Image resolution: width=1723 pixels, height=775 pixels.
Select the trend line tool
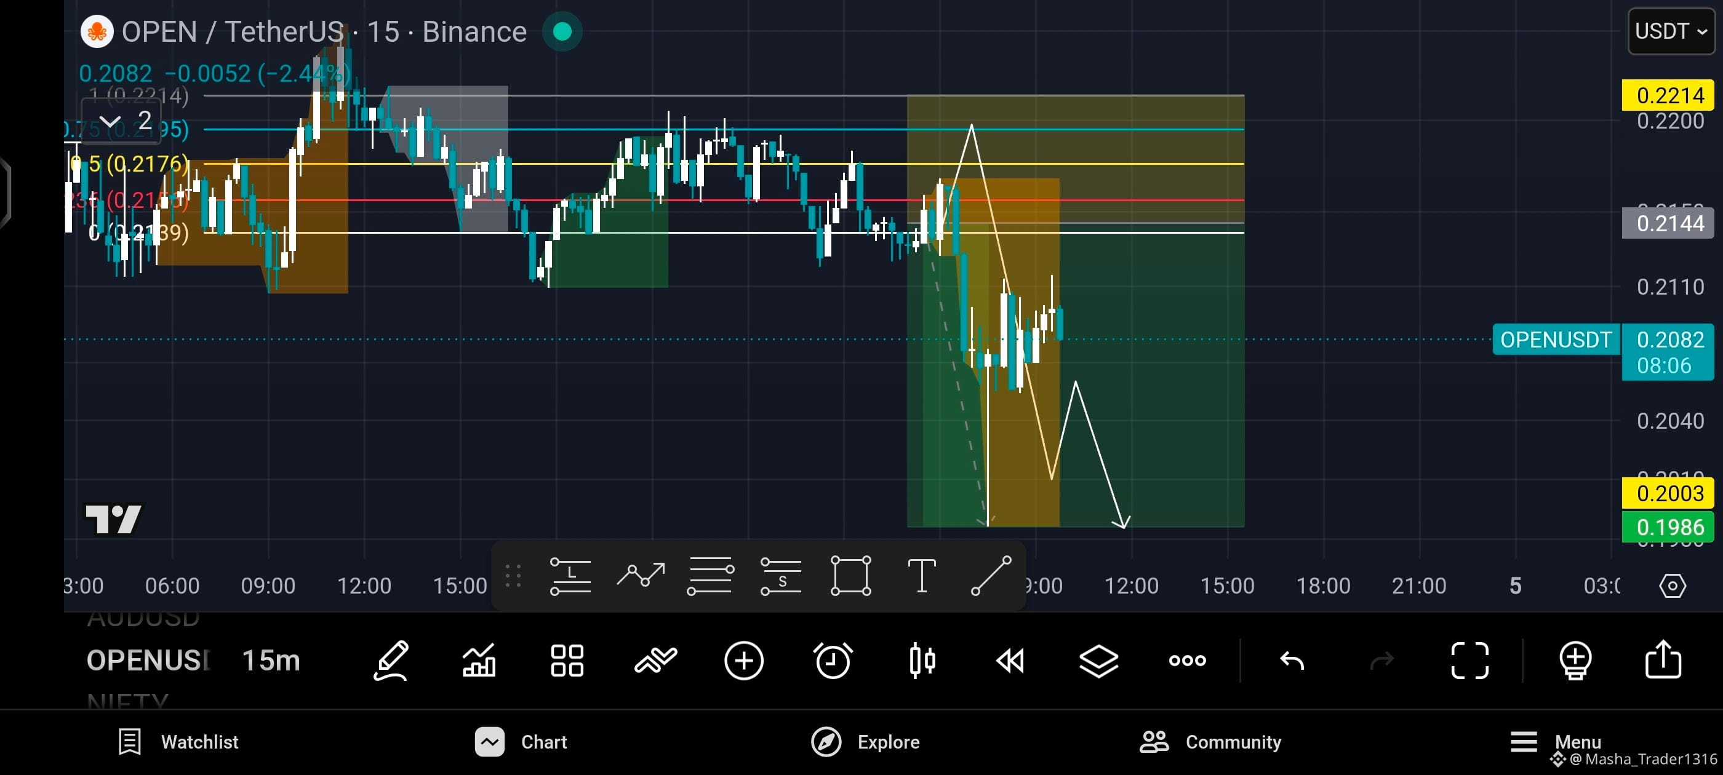pos(991,576)
